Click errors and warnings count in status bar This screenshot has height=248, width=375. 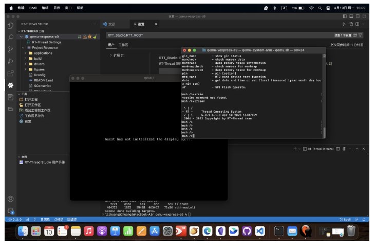pos(15,220)
